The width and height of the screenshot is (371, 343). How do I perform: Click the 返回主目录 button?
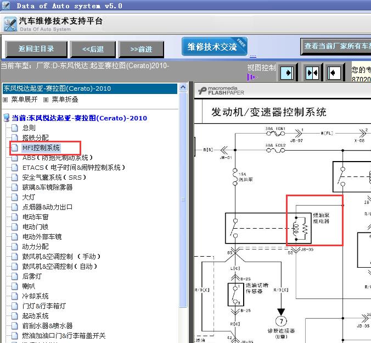[x=36, y=49]
